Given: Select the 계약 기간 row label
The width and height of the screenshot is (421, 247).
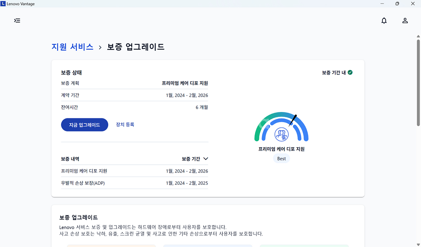Looking at the screenshot, I should [70, 95].
